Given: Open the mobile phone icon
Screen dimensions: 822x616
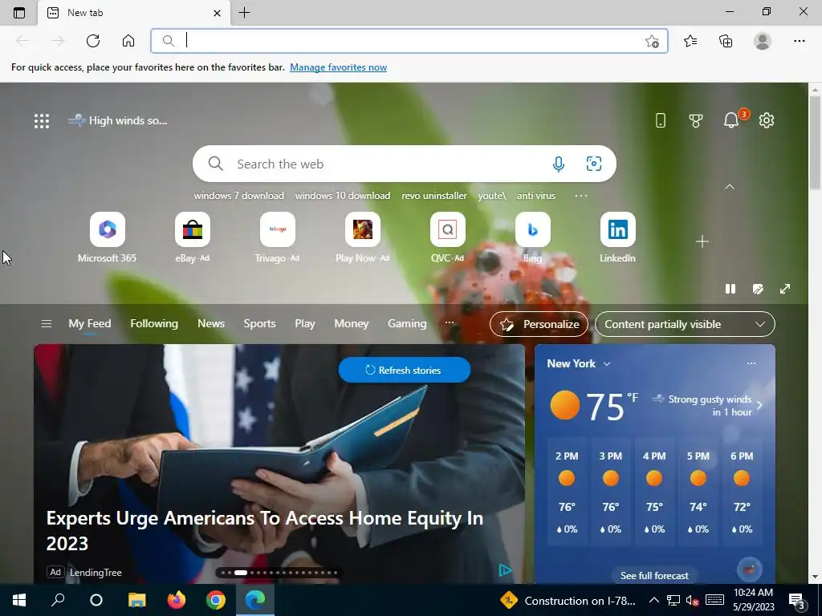Looking at the screenshot, I should coord(661,120).
